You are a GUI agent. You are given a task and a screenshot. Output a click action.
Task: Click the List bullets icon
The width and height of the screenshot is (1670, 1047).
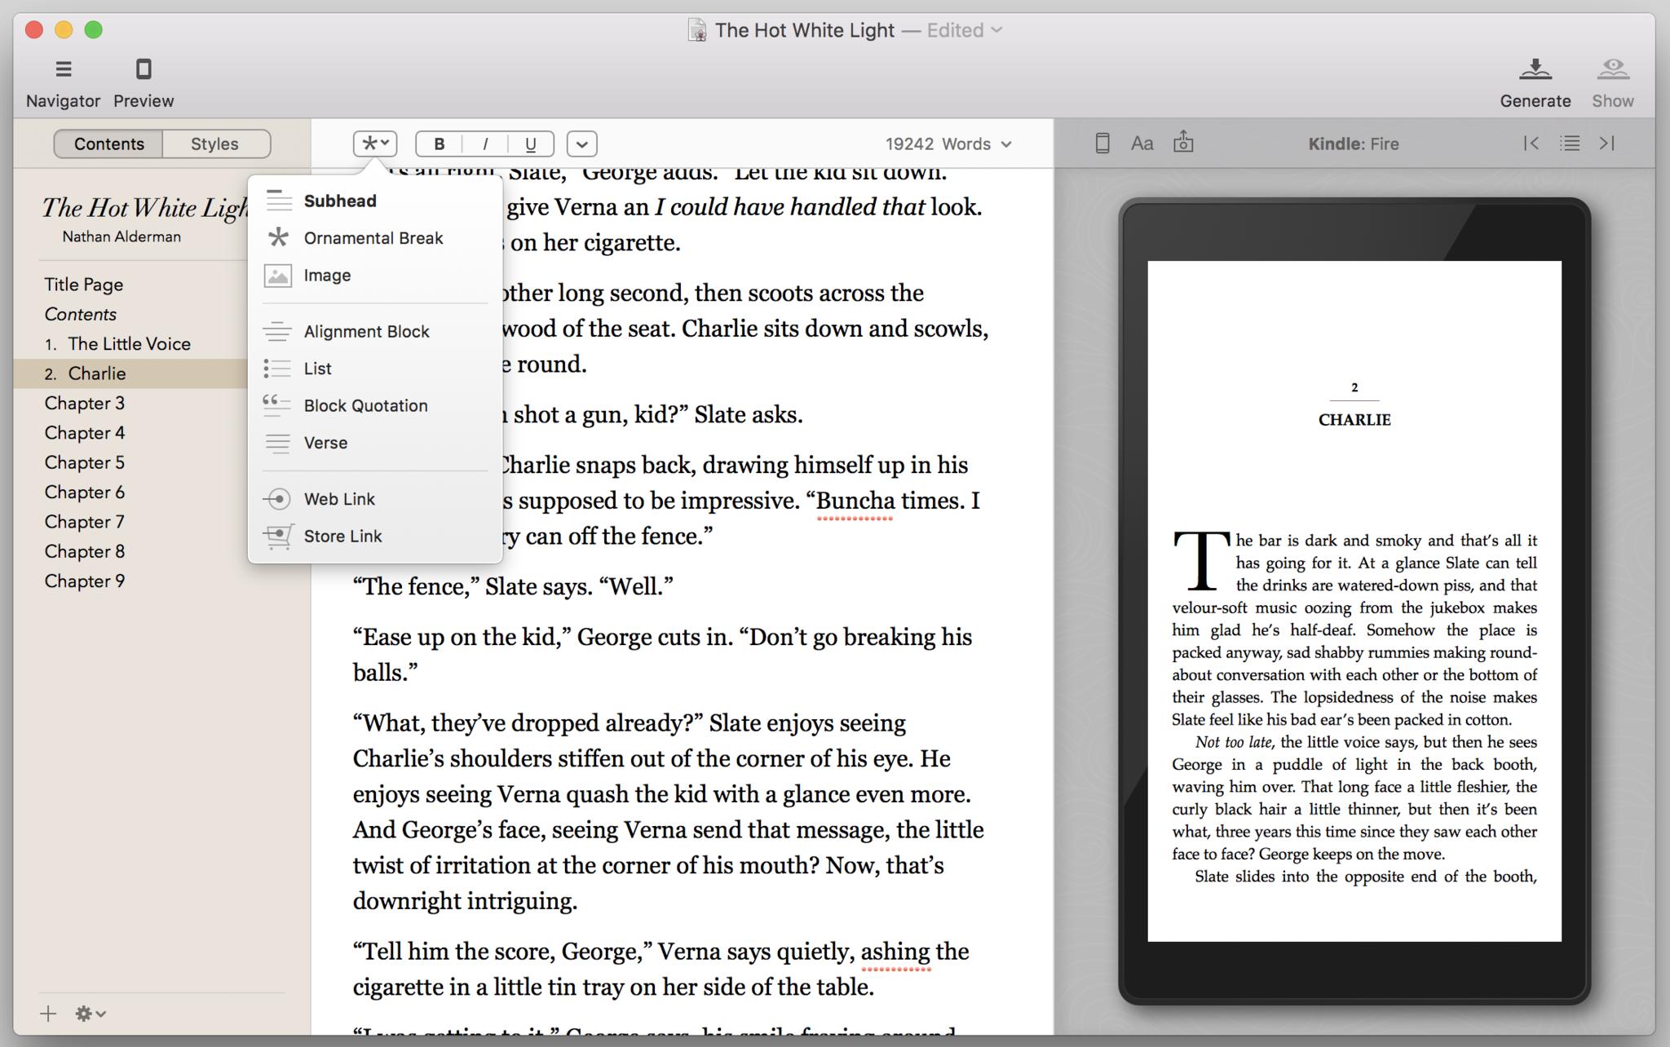point(278,369)
